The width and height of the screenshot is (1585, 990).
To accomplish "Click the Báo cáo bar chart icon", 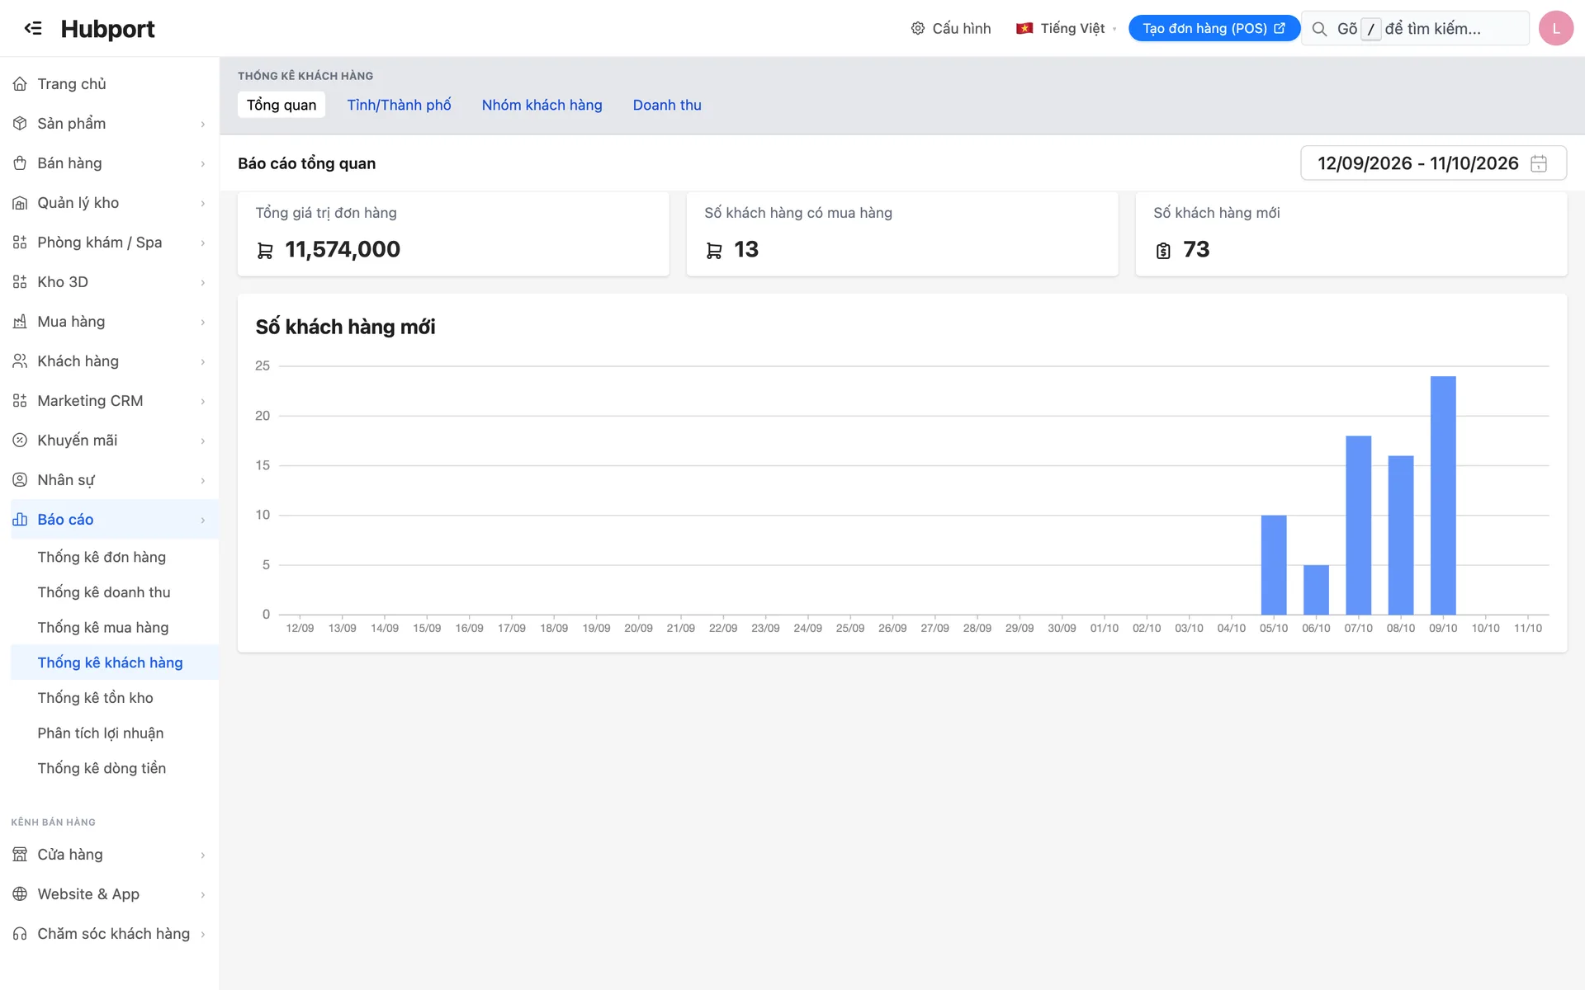I will (20, 520).
